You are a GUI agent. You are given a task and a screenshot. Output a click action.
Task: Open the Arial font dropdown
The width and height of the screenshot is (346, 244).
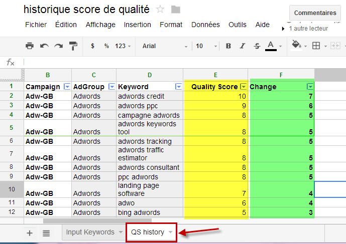point(165,46)
